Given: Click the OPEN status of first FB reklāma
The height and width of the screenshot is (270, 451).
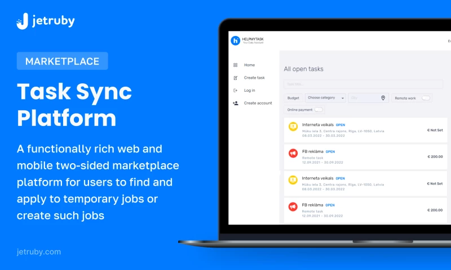Looking at the screenshot, I should click(330, 152).
